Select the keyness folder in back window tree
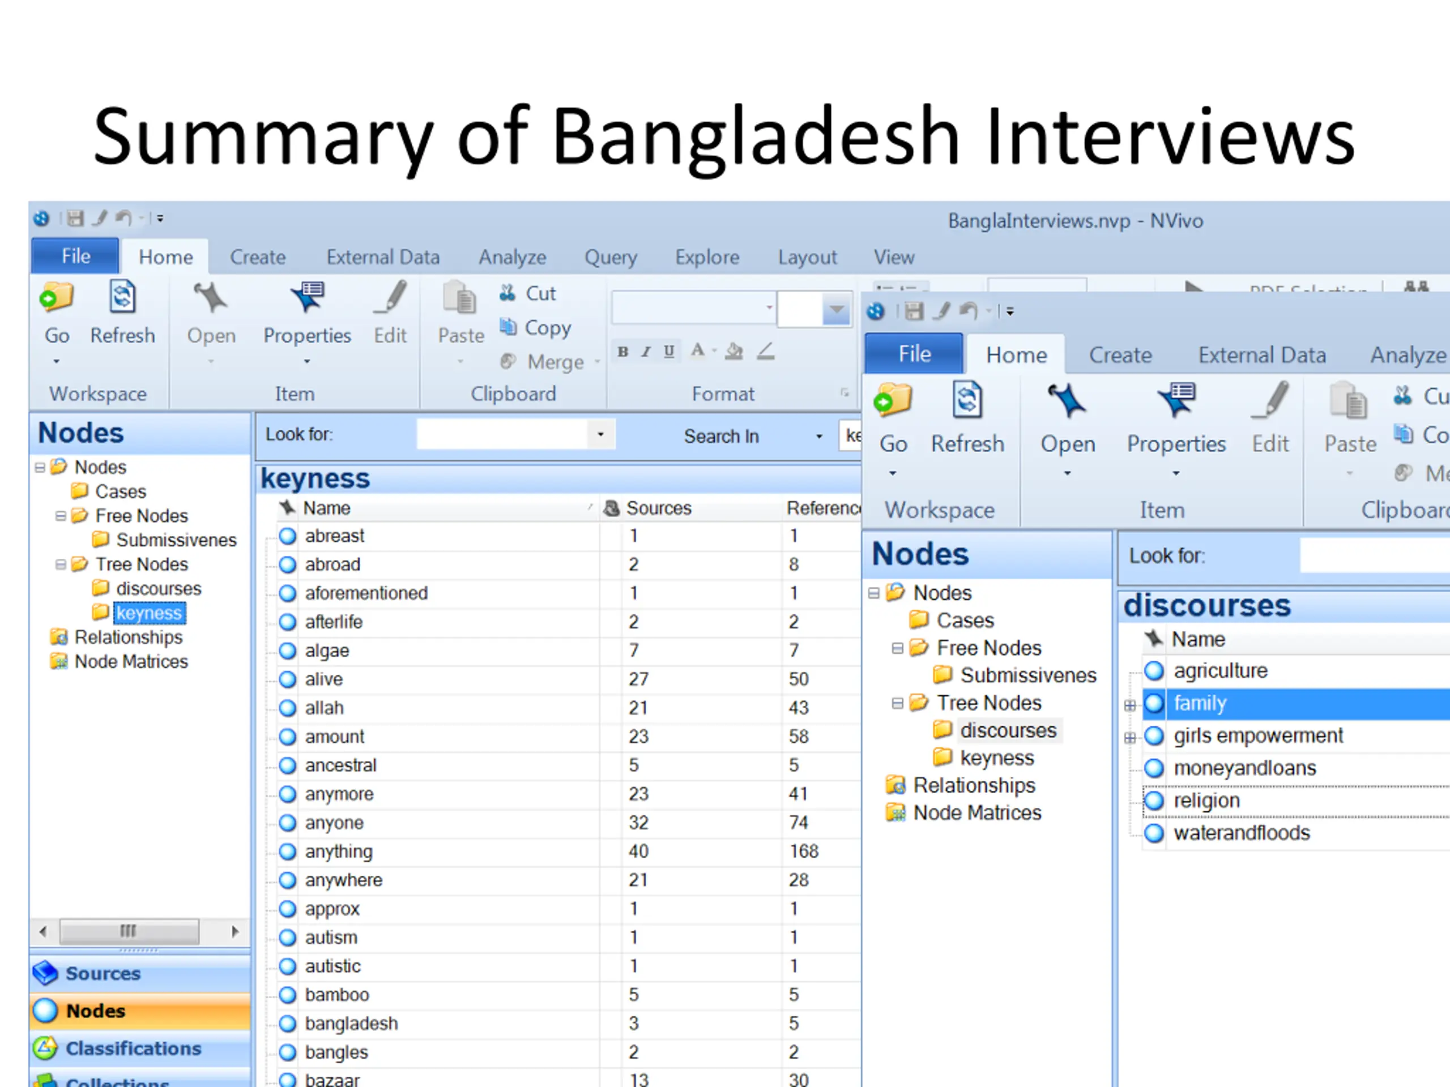The image size is (1450, 1087). click(x=150, y=613)
